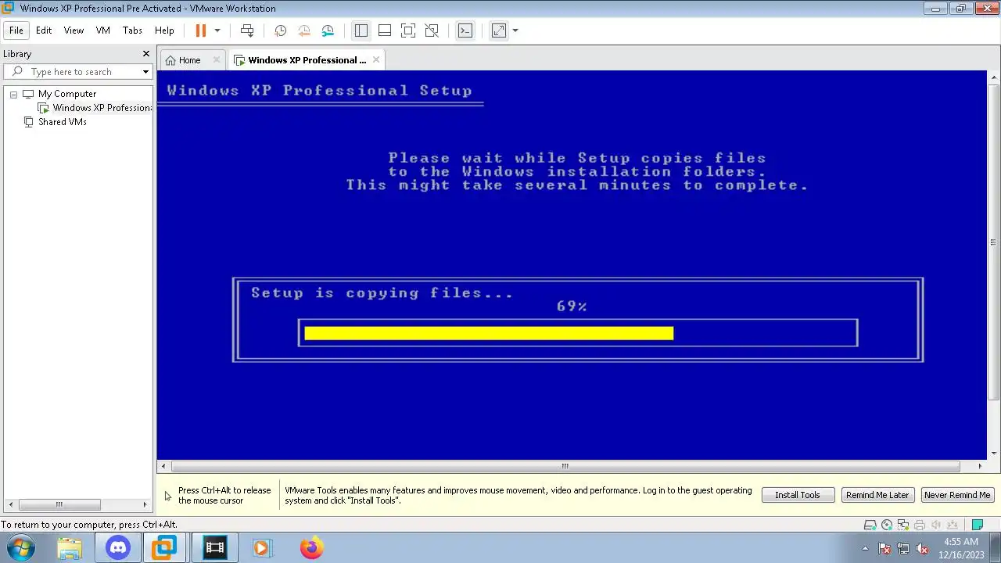The height and width of the screenshot is (563, 1001).
Task: Open the library search dropdown arrow
Action: click(x=145, y=72)
